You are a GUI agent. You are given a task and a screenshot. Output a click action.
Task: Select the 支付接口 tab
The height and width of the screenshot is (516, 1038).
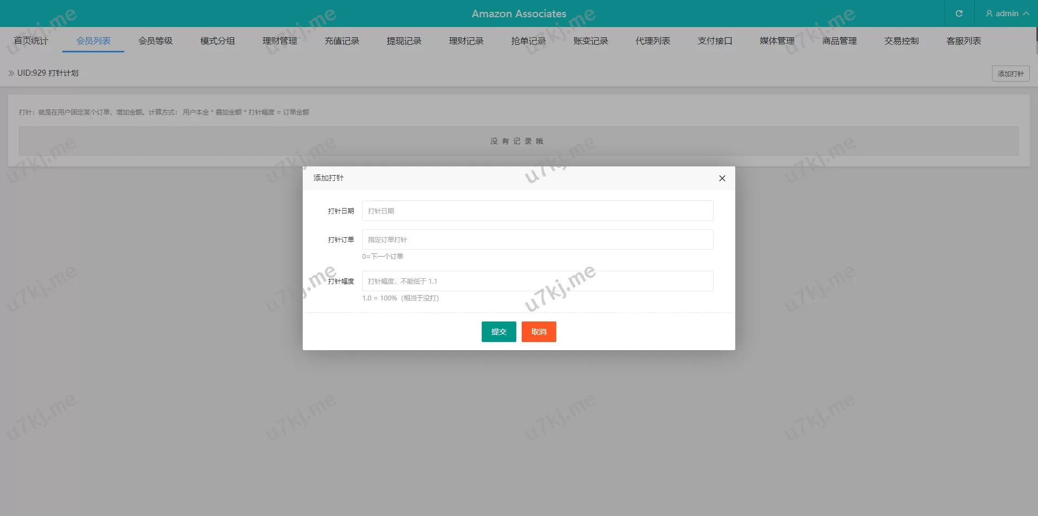click(715, 41)
